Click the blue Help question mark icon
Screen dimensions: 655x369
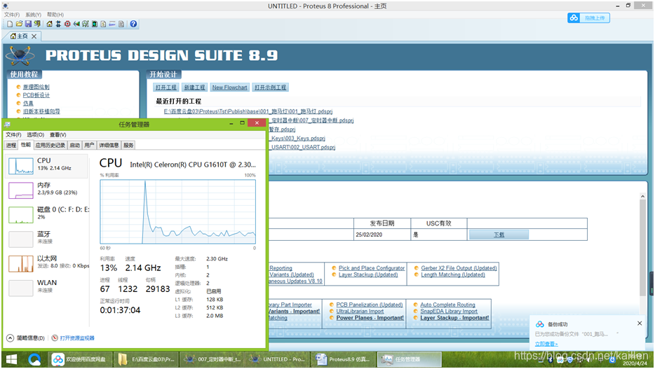133,24
